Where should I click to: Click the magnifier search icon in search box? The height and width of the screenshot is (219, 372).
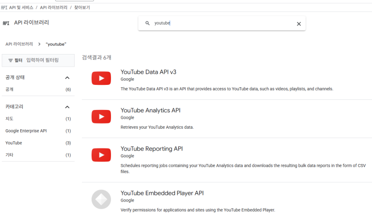(x=147, y=23)
